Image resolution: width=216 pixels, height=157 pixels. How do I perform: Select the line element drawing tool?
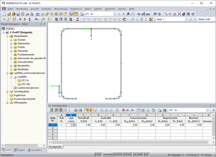pos(9,19)
